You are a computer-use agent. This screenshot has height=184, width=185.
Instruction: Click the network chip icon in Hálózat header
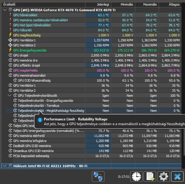click(x=10, y=166)
